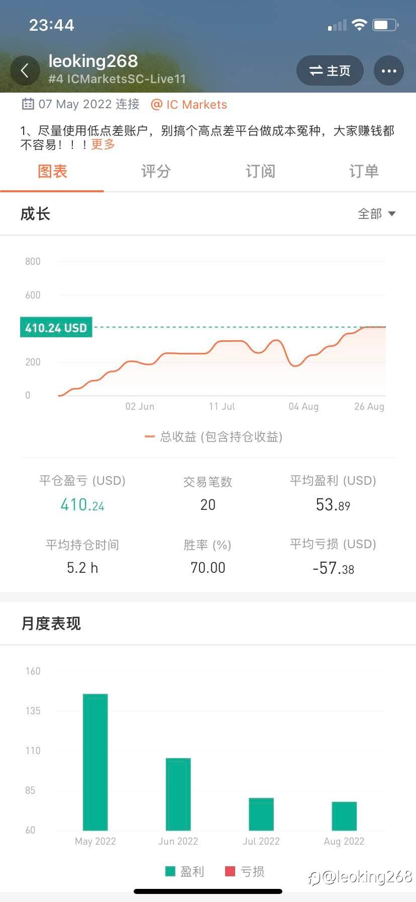The width and height of the screenshot is (416, 902).
Task: Toggle the 总收益 line legend
Action: point(214,436)
